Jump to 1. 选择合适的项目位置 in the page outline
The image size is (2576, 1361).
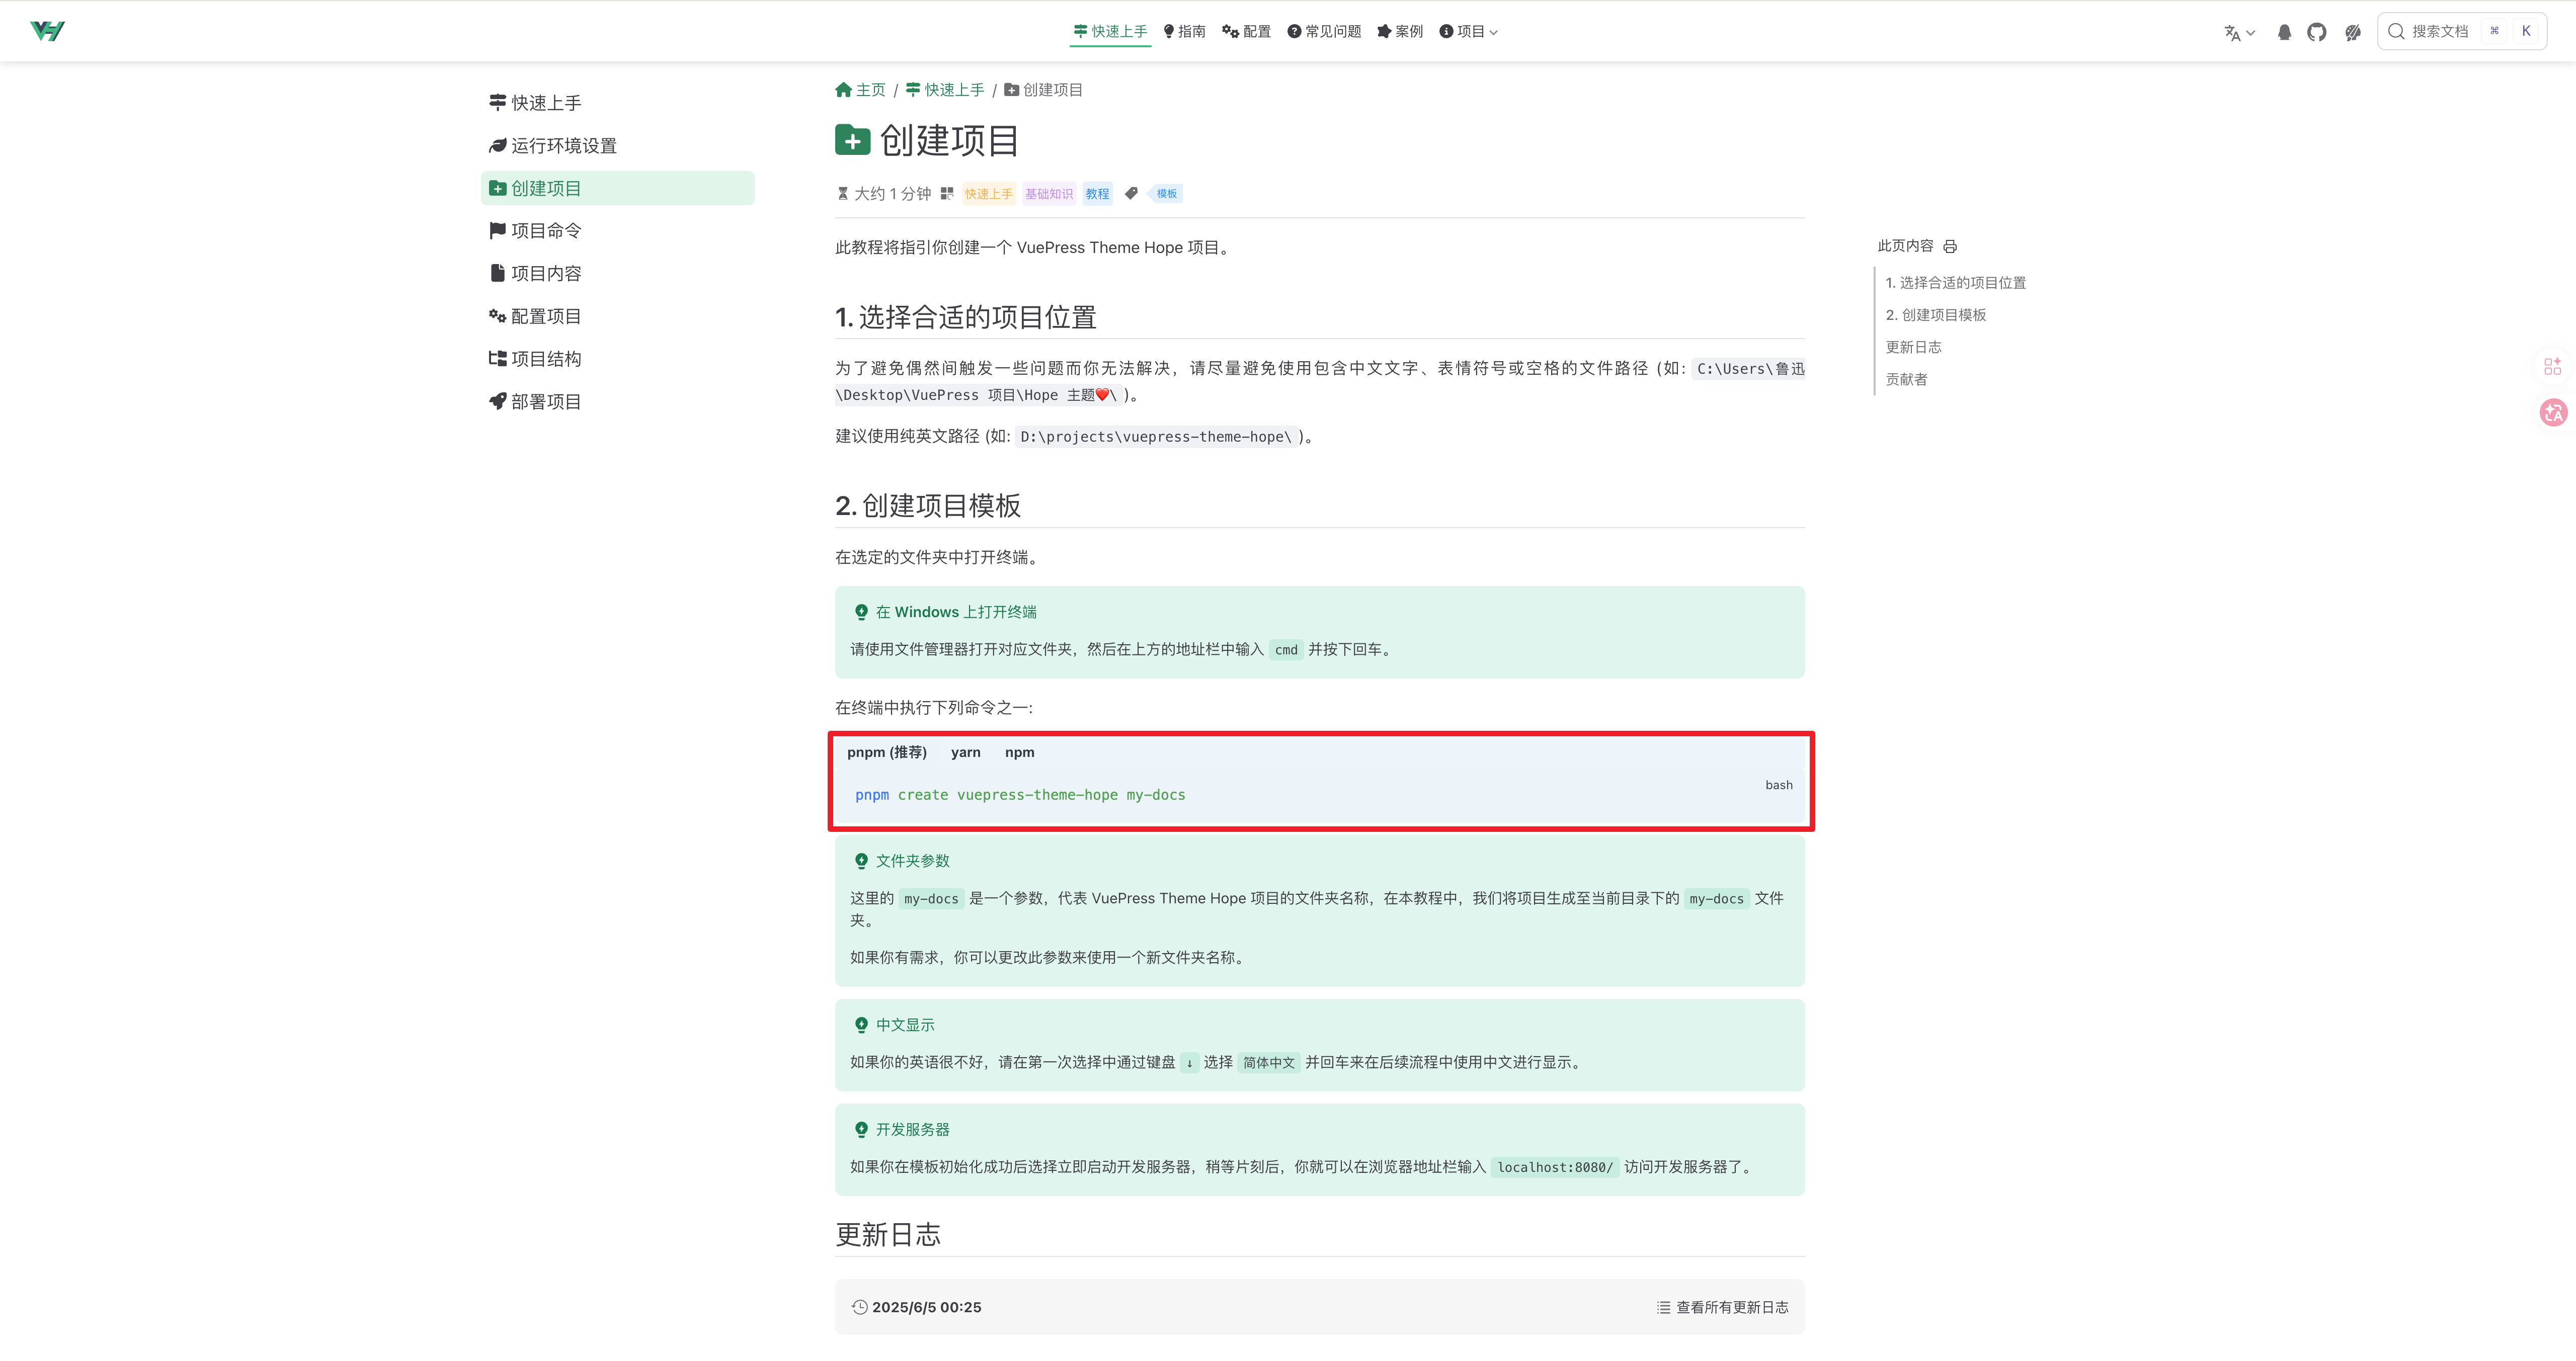coord(1956,283)
